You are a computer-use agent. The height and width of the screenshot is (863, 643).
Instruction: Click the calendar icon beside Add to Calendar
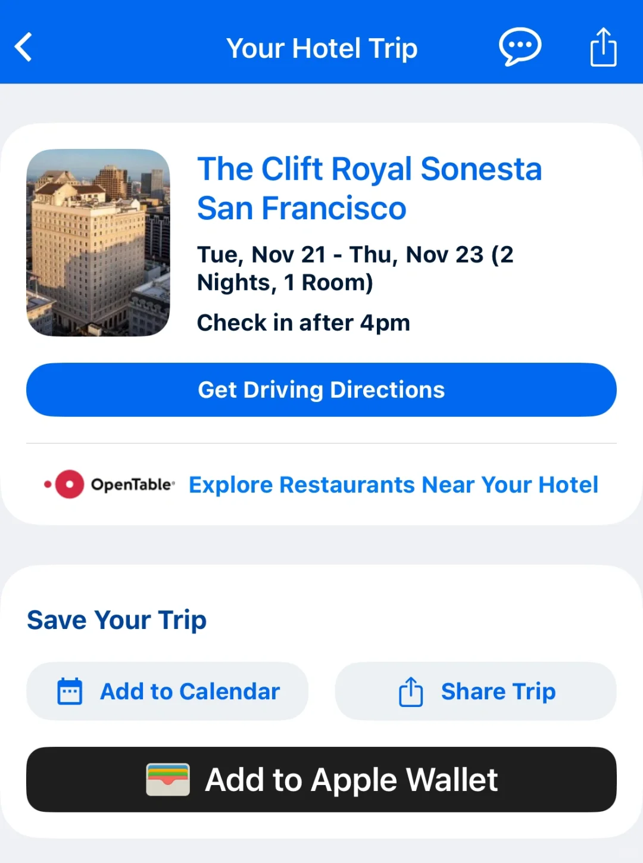70,691
